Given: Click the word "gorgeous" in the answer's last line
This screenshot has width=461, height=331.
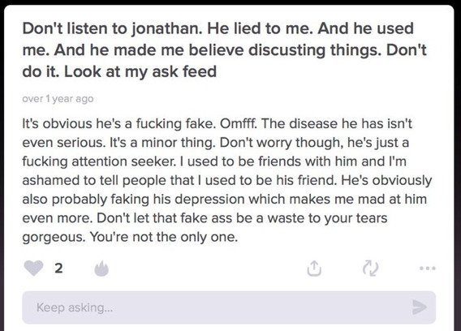Looking at the screenshot, I should click(54, 238).
